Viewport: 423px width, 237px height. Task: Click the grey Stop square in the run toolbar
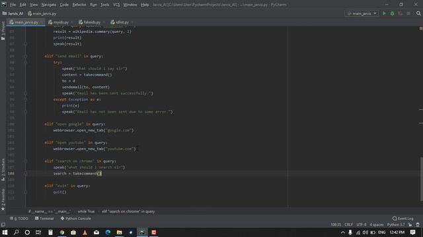click(408, 13)
